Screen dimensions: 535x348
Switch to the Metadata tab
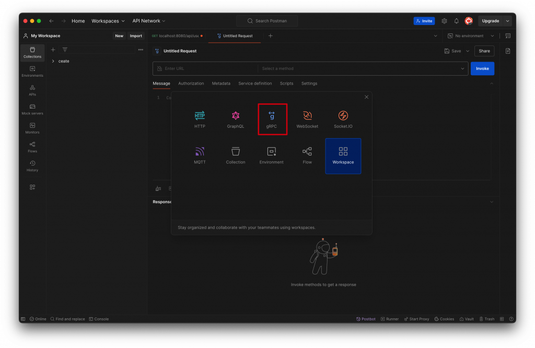click(x=221, y=83)
